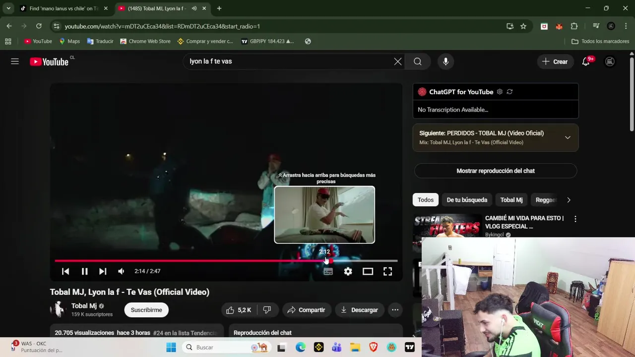Share the video via Compartir
The width and height of the screenshot is (635, 357).
(x=306, y=310)
